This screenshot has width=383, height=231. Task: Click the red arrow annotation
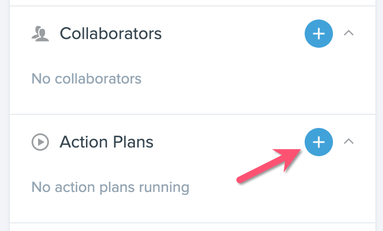point(269,165)
